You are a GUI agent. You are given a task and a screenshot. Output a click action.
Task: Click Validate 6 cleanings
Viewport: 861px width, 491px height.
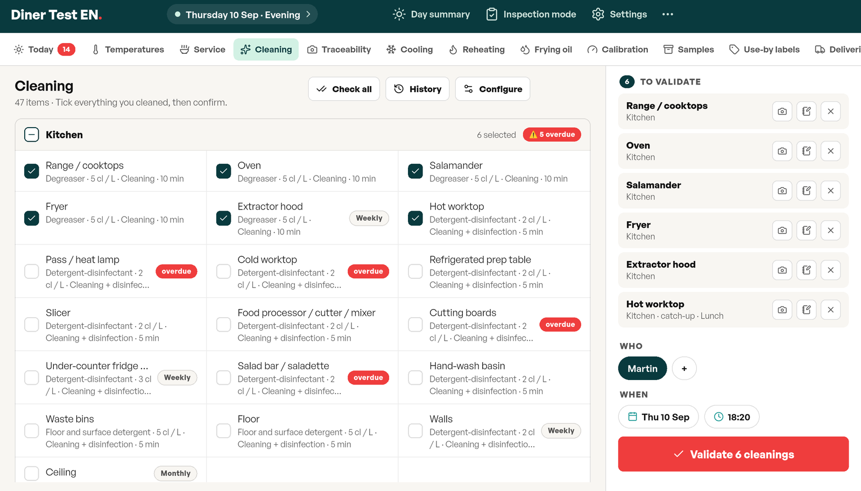pyautogui.click(x=733, y=454)
